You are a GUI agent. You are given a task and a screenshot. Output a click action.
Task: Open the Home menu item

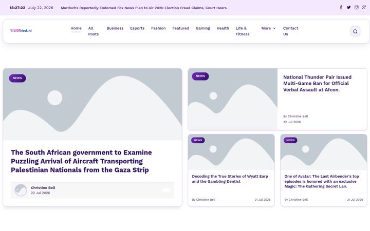[x=76, y=28]
